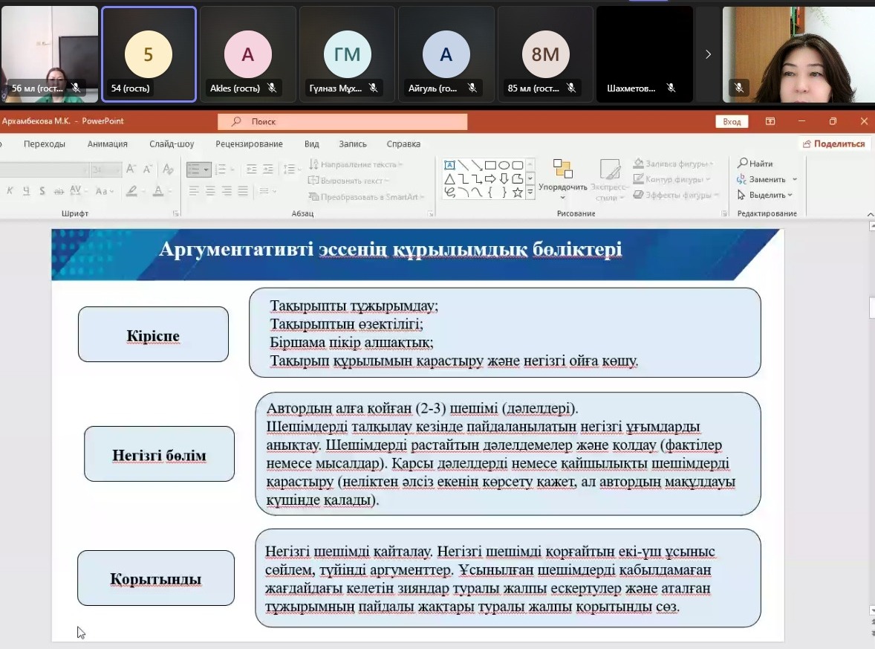
Task: Choose the rounded rectangle shape
Action: 518,165
